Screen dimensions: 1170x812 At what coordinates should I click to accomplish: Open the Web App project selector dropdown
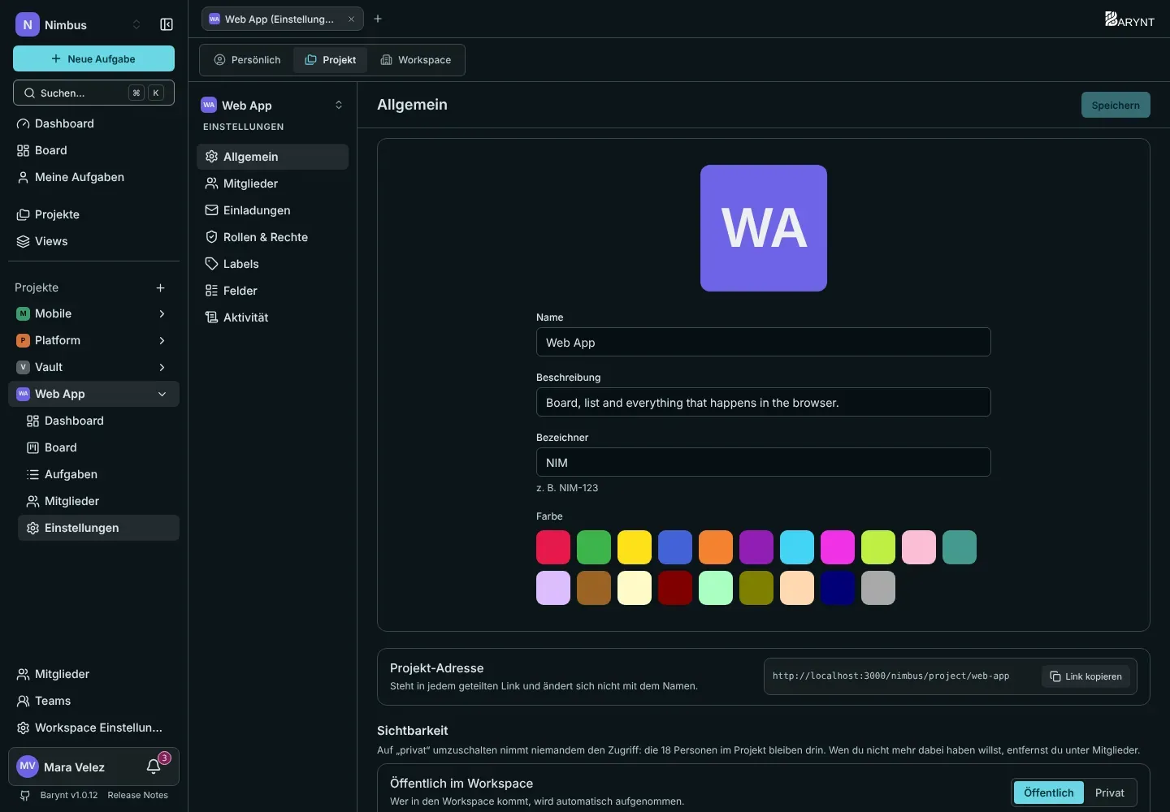click(x=272, y=105)
